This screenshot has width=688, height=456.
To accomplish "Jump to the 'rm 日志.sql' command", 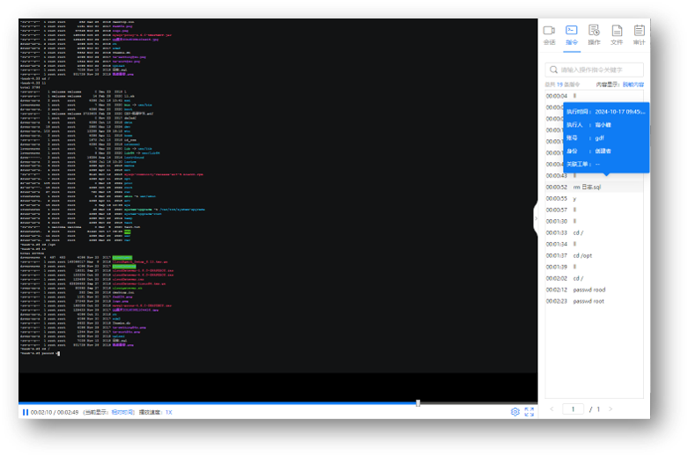I will coord(588,187).
